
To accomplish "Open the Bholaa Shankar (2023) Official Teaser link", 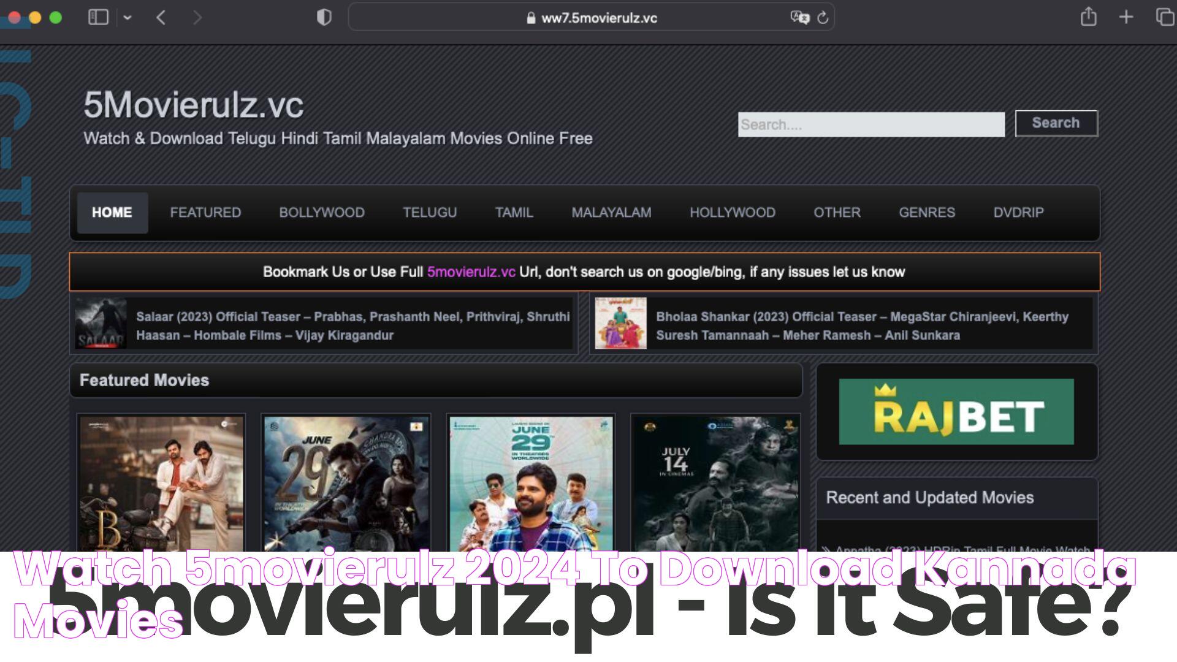I will click(x=862, y=326).
